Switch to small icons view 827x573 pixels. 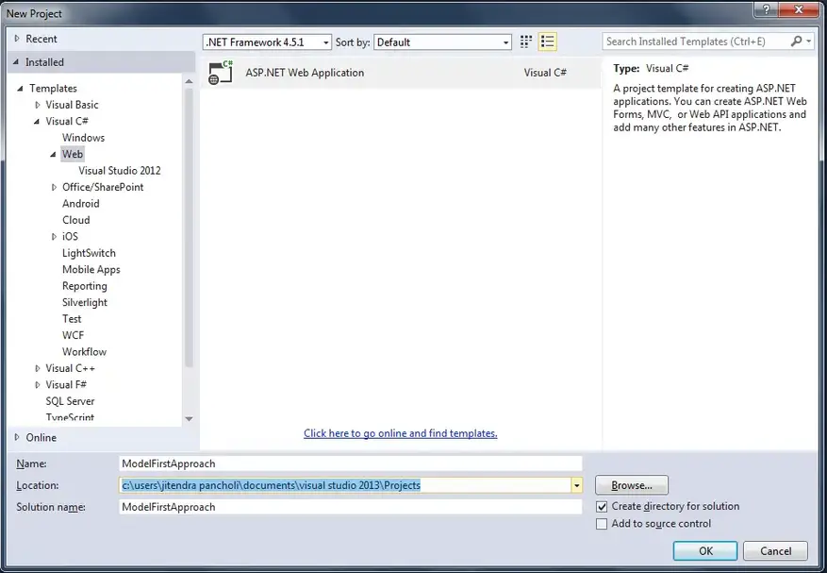click(x=526, y=42)
